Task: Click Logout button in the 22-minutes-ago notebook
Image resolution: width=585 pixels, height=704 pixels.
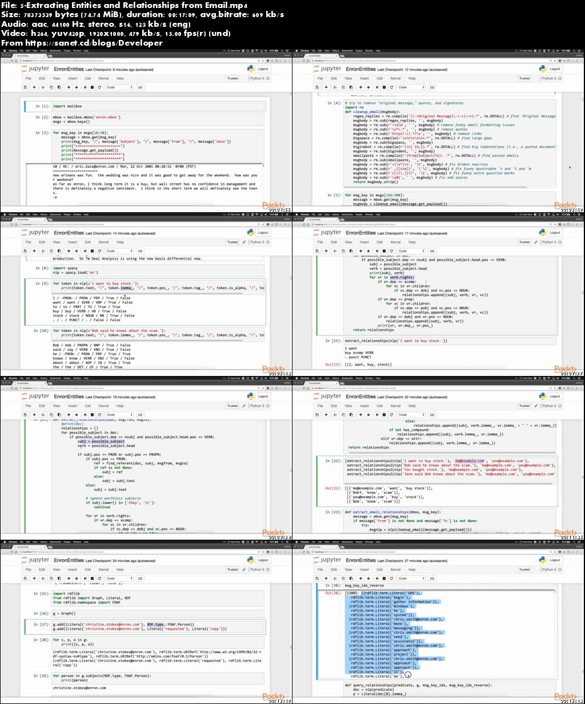Action: pyautogui.click(x=555, y=396)
